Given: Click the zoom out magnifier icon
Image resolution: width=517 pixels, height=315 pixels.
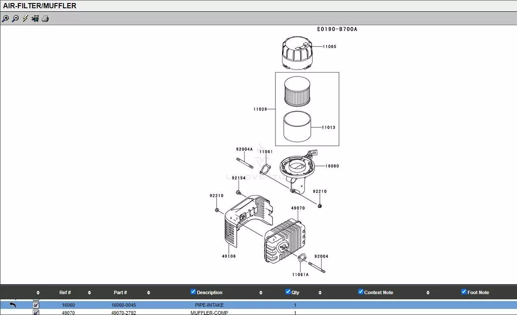Looking at the screenshot, I should (x=15, y=19).
